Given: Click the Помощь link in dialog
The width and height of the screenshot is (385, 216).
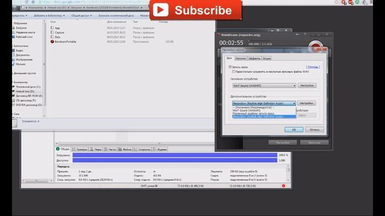Looking at the screenshot, I should point(313,67).
